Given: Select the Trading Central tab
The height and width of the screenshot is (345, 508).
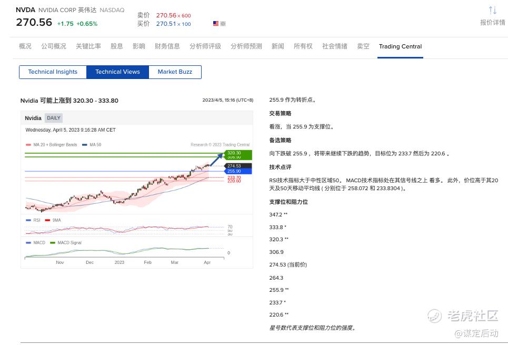Looking at the screenshot, I should tap(401, 46).
